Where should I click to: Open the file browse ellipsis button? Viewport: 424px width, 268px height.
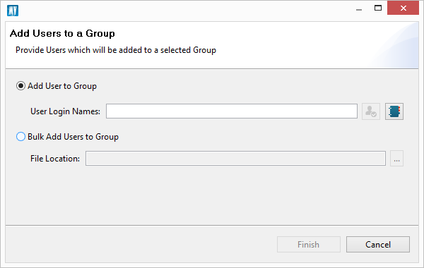pos(396,159)
